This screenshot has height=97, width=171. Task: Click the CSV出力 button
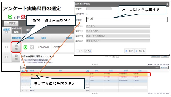coord(165,57)
